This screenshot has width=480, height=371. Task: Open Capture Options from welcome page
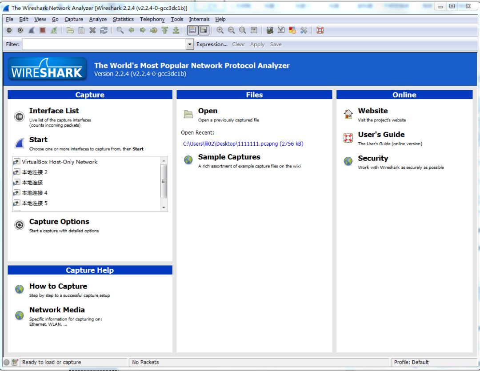[59, 222]
